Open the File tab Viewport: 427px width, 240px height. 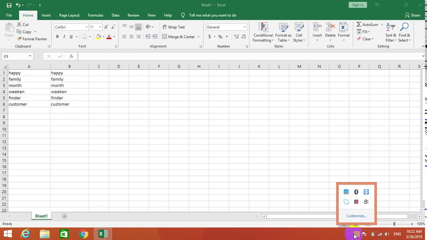[9, 15]
